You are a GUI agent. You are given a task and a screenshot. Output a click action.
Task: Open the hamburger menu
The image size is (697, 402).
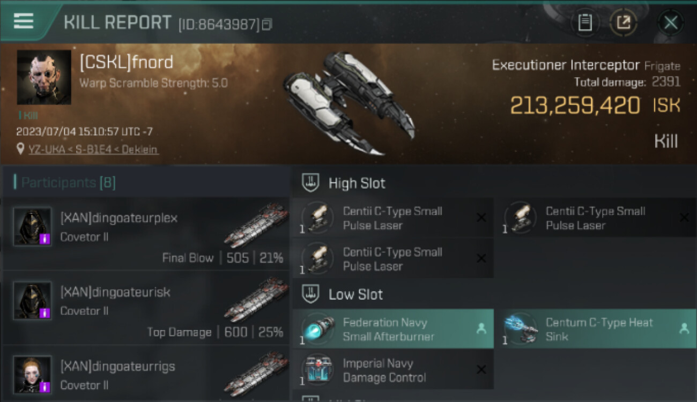coord(24,21)
